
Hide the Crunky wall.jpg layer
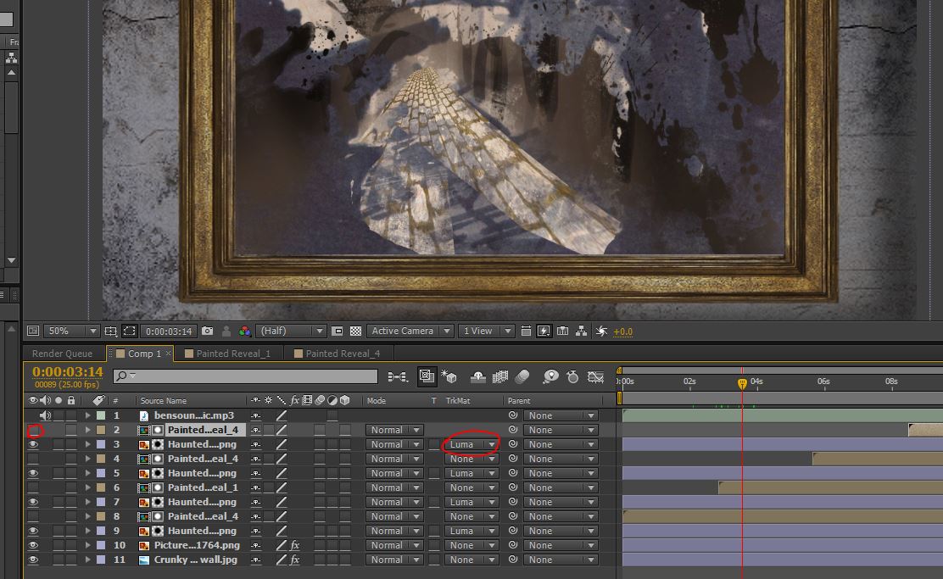pos(34,560)
